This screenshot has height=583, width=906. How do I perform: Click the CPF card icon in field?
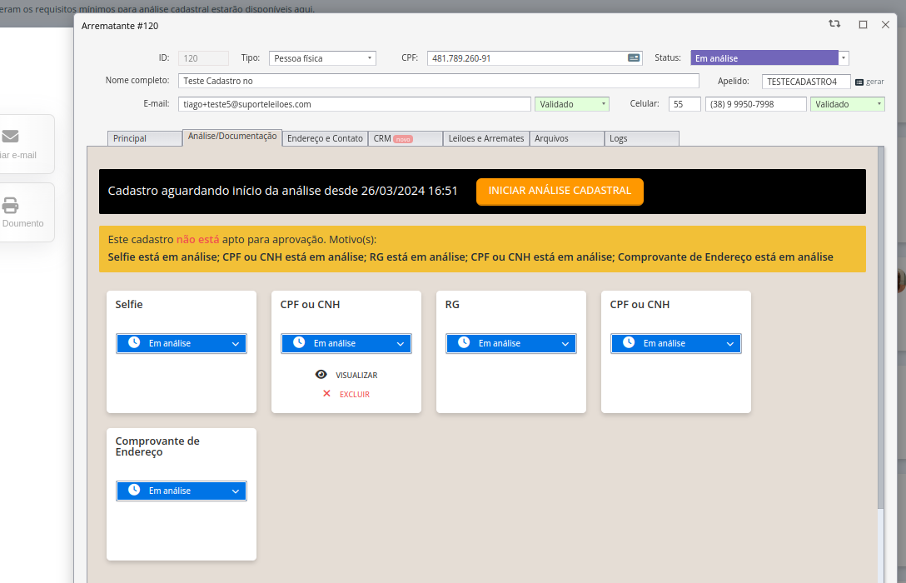click(634, 58)
